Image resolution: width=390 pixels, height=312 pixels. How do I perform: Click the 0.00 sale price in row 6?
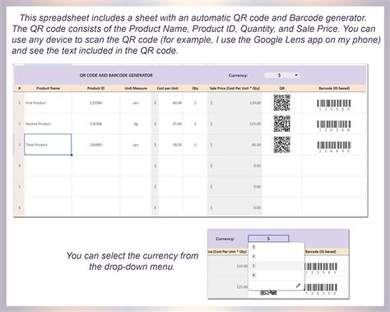[257, 207]
